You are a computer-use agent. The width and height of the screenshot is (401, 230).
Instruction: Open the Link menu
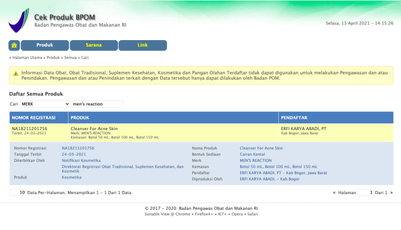point(143,45)
